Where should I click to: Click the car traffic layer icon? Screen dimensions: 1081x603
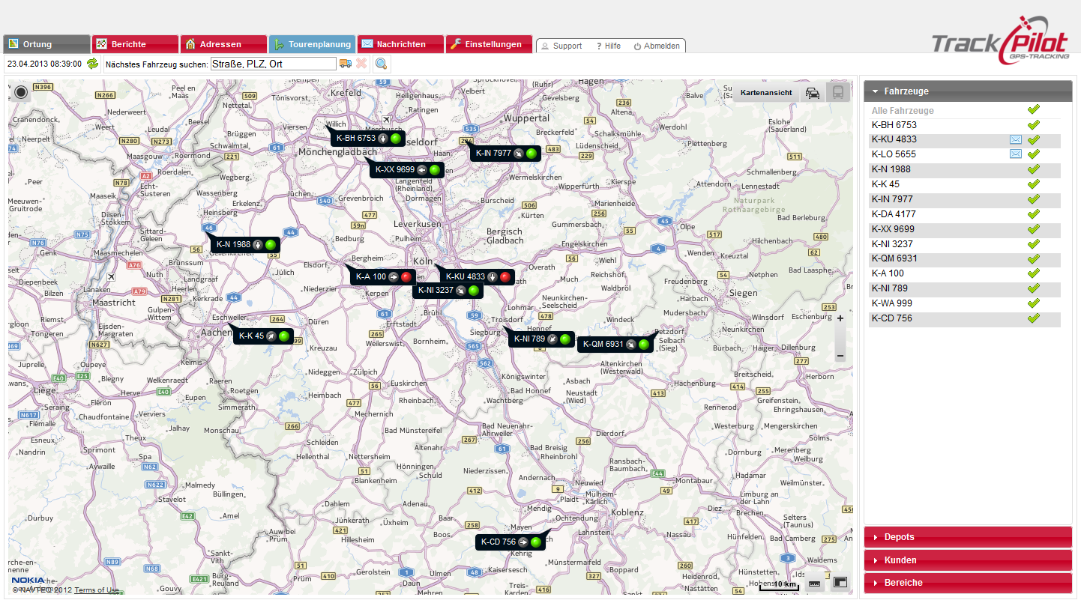point(812,93)
